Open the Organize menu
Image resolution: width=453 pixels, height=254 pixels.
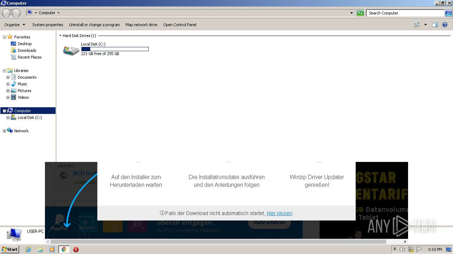pyautogui.click(x=15, y=25)
